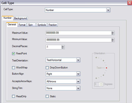
Task: Switch to the Background tab
Action: (x=20, y=18)
